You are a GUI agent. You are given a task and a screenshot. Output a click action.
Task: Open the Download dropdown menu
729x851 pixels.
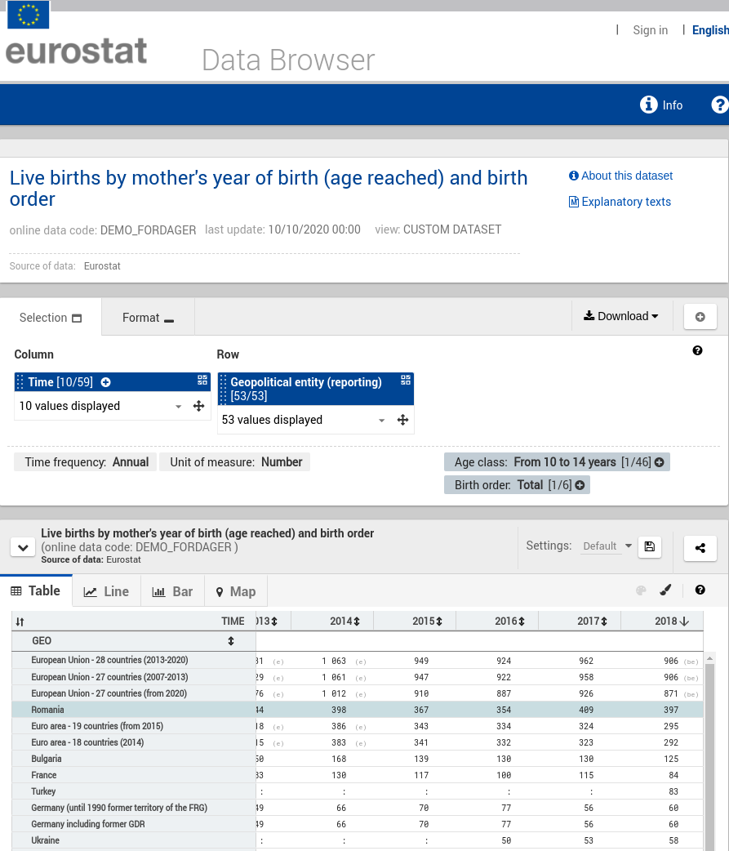click(x=621, y=317)
